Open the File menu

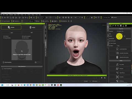[1, 15]
